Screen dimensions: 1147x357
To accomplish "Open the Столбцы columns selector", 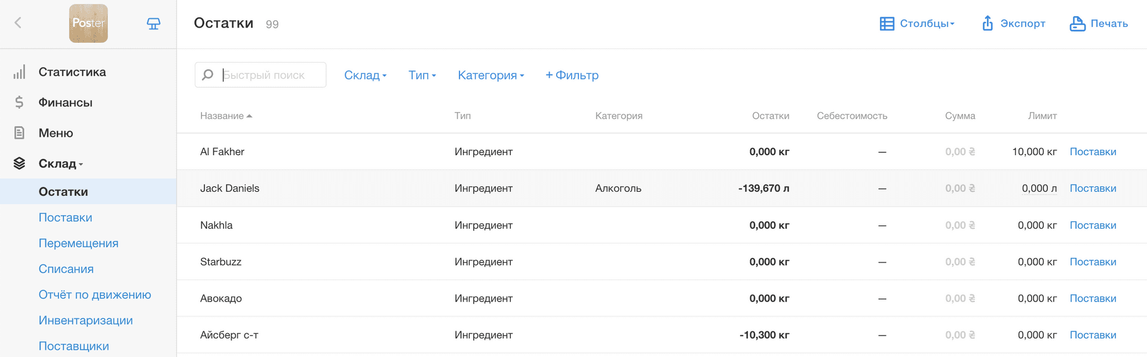I will 917,23.
